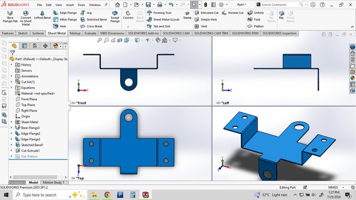Click the feature tree horizontal scrollbar

point(35,177)
